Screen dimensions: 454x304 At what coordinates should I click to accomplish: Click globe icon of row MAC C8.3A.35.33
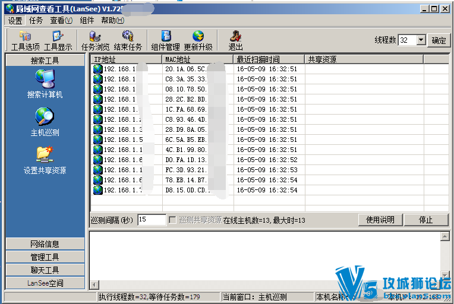(98, 79)
